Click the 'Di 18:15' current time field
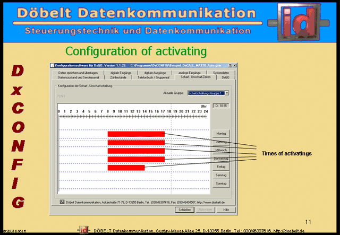This screenshot has width=340, height=235. point(221,106)
